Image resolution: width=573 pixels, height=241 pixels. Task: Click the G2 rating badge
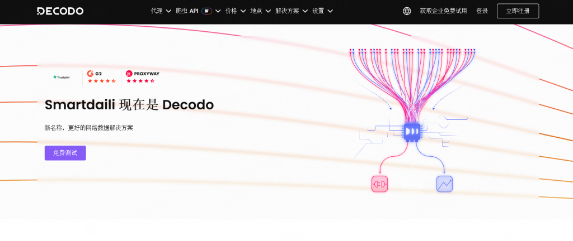click(x=101, y=77)
